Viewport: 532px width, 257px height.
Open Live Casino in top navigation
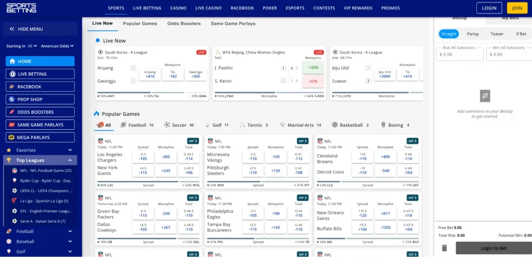(x=208, y=8)
